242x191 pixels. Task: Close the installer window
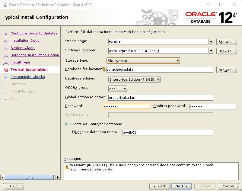234,5
